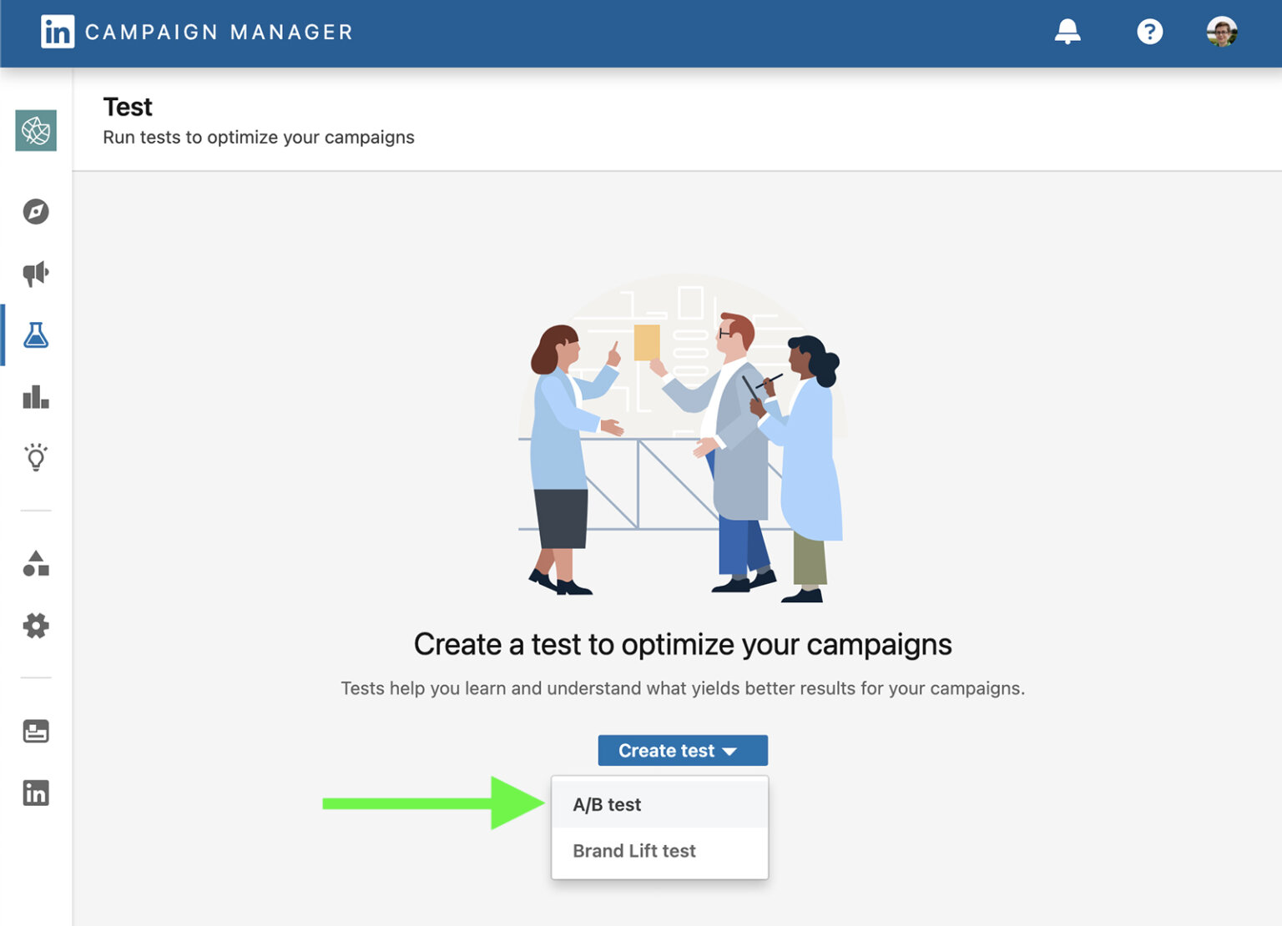Choose Brand Lift test from menu
Viewport: 1282px width, 926px height.
(659, 851)
